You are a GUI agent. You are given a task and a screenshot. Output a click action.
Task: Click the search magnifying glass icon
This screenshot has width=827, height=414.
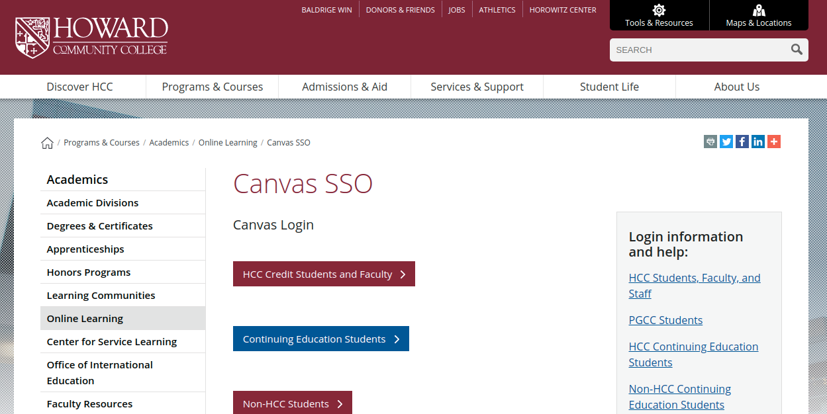point(797,50)
